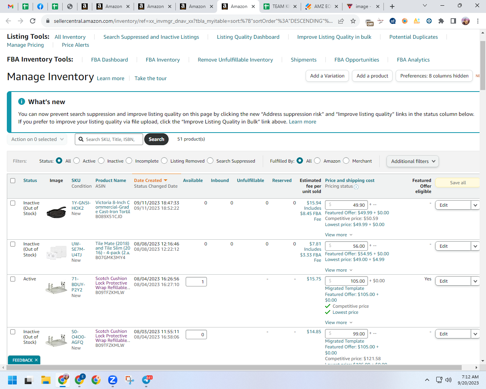Screen dimensions: 486x389
Task: Open Chrome three-dot menu
Action: 478,21
